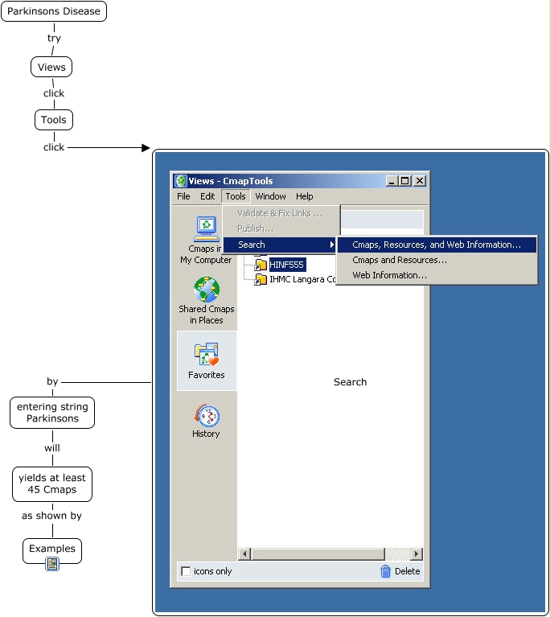Select the Shared Cmaps in Places icon
The height and width of the screenshot is (617, 550).
206,290
